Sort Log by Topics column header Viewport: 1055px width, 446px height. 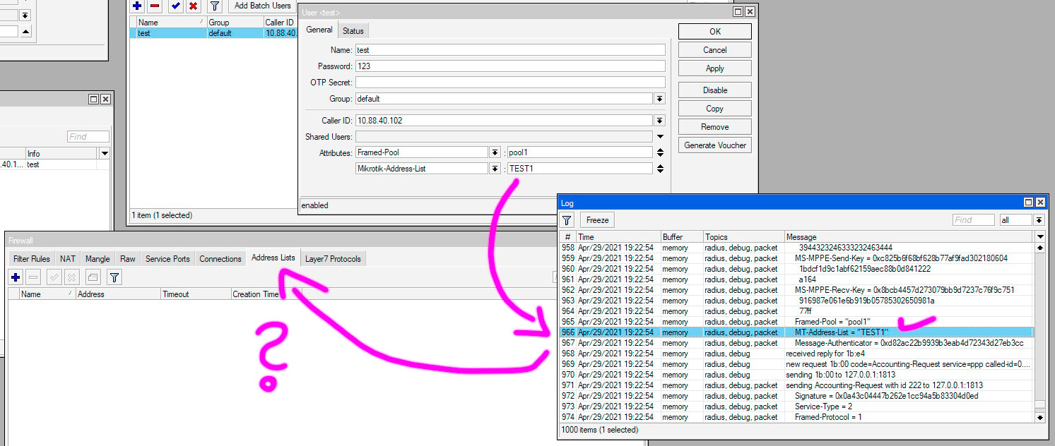pos(743,237)
